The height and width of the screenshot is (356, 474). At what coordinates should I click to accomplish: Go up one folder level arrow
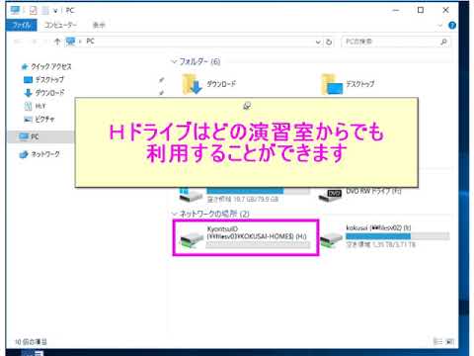57,42
